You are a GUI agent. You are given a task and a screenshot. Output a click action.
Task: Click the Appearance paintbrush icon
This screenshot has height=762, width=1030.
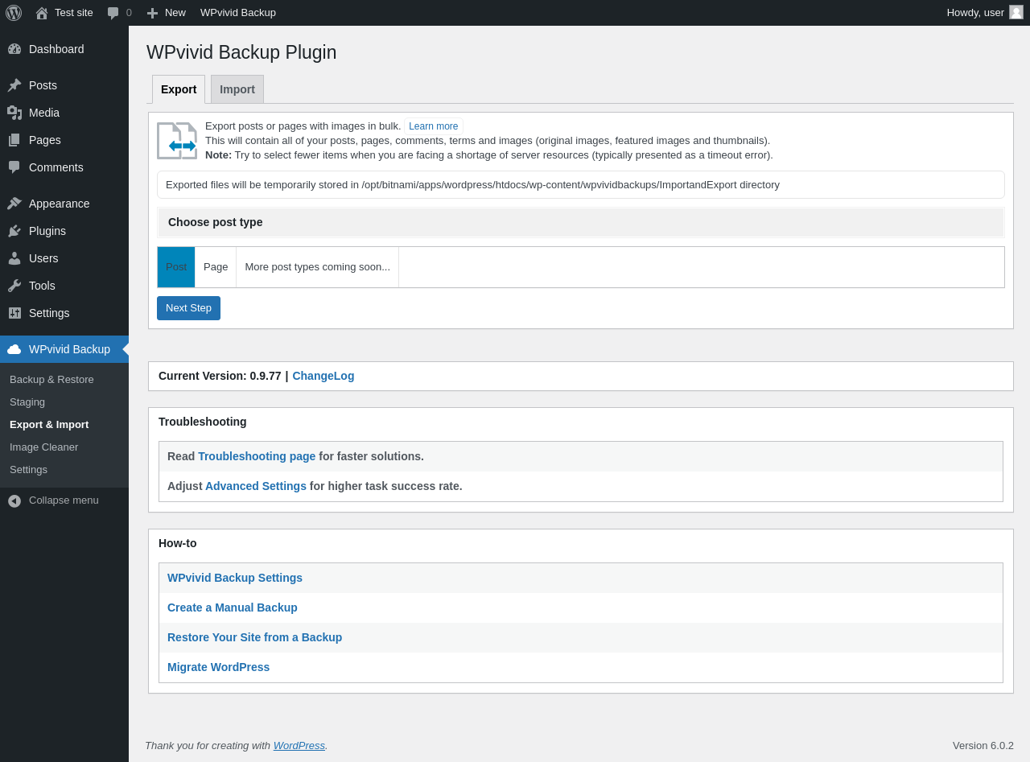14,204
